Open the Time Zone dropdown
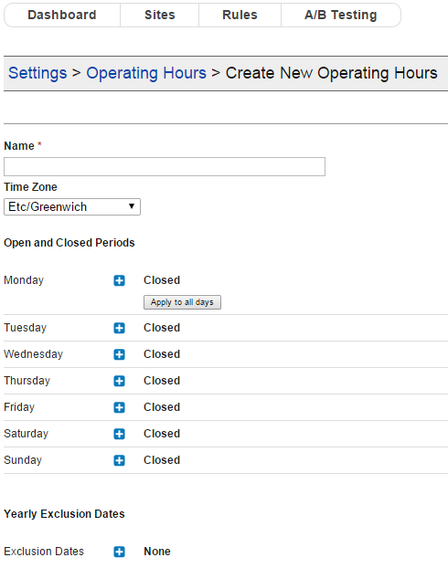 pos(72,207)
